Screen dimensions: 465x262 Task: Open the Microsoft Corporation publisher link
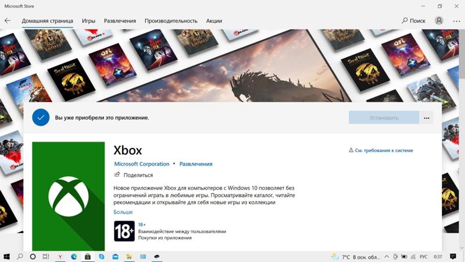(142, 164)
